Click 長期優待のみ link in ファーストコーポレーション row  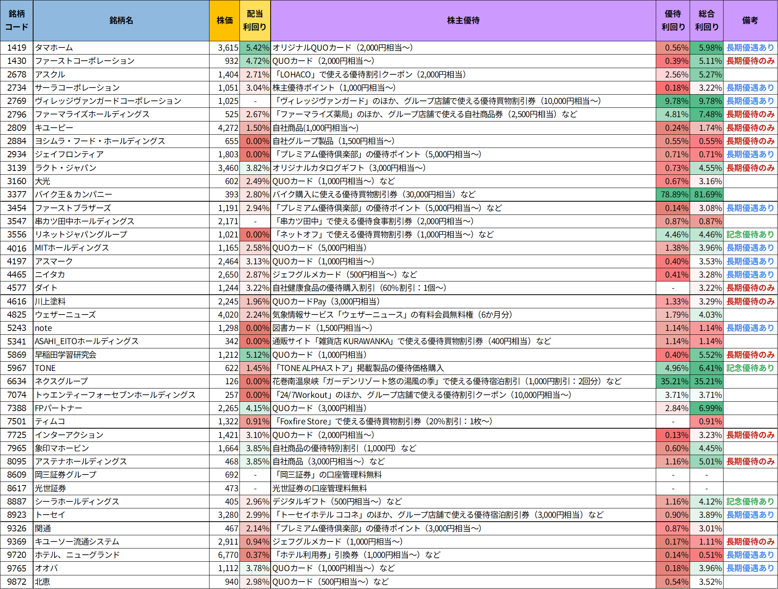pos(750,61)
